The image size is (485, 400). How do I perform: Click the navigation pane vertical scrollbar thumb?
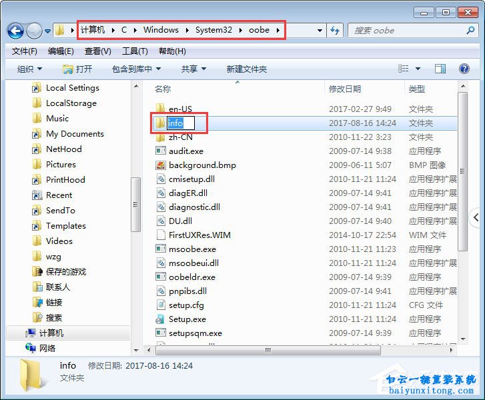coord(135,204)
